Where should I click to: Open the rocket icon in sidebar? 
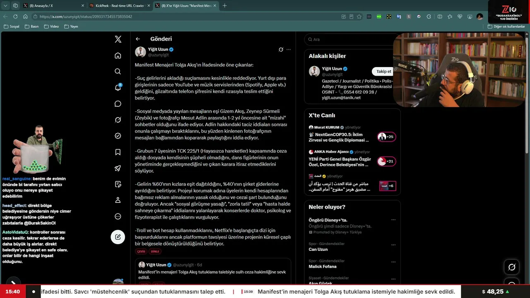pyautogui.click(x=118, y=168)
